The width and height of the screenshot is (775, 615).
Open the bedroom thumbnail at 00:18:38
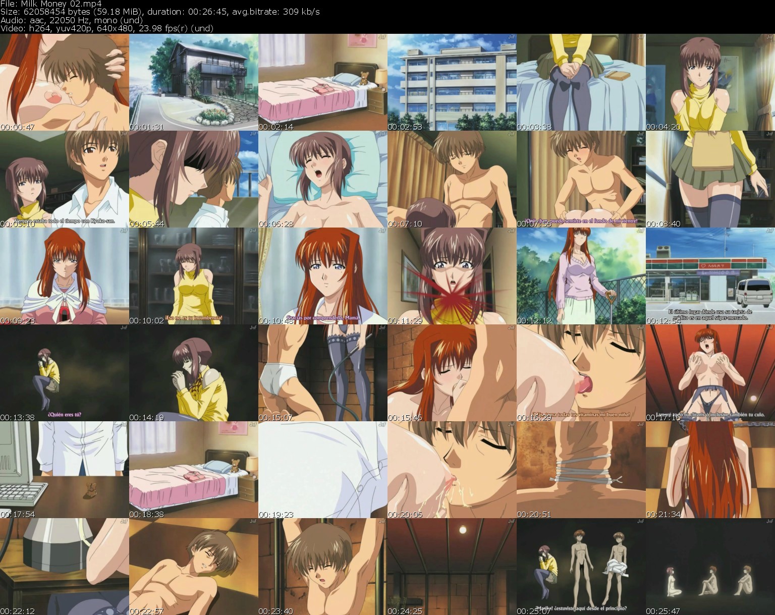(x=194, y=470)
